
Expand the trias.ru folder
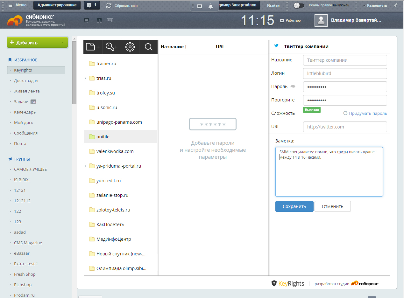tap(86, 78)
